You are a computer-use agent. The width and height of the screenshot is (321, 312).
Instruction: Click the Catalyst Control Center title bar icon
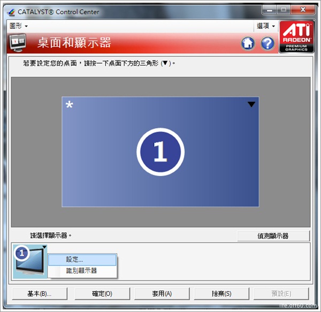(x=11, y=12)
